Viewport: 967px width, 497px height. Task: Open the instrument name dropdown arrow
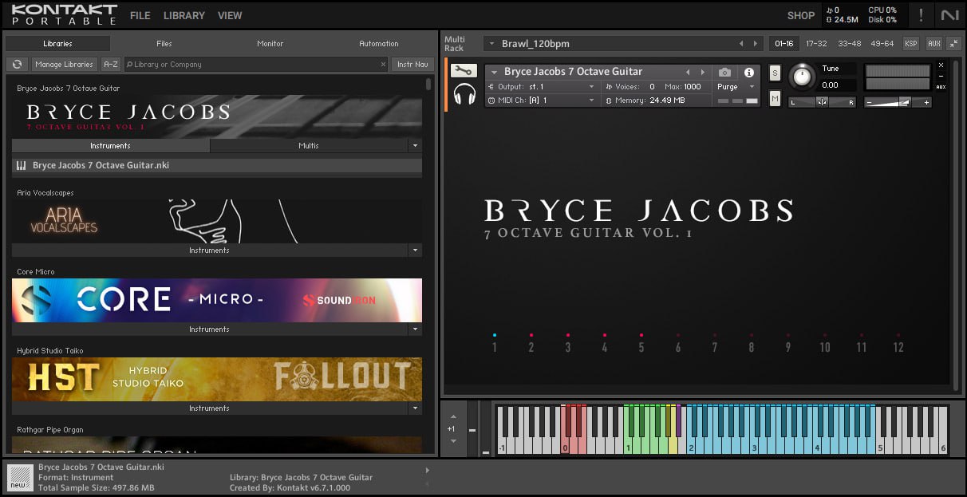[495, 73]
